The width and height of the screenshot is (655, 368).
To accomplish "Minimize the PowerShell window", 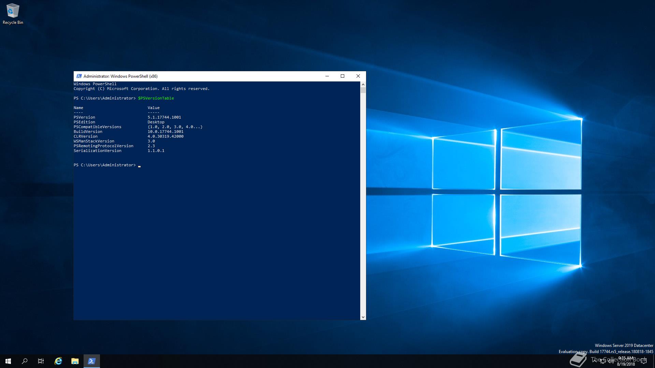I will 327,76.
